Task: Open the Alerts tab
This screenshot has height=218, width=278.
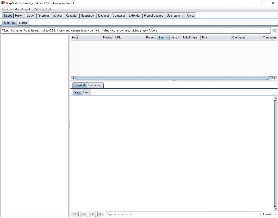Action: (x=190, y=15)
